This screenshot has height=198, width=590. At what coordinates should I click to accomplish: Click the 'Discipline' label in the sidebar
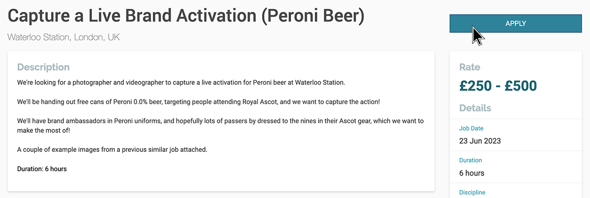(472, 192)
